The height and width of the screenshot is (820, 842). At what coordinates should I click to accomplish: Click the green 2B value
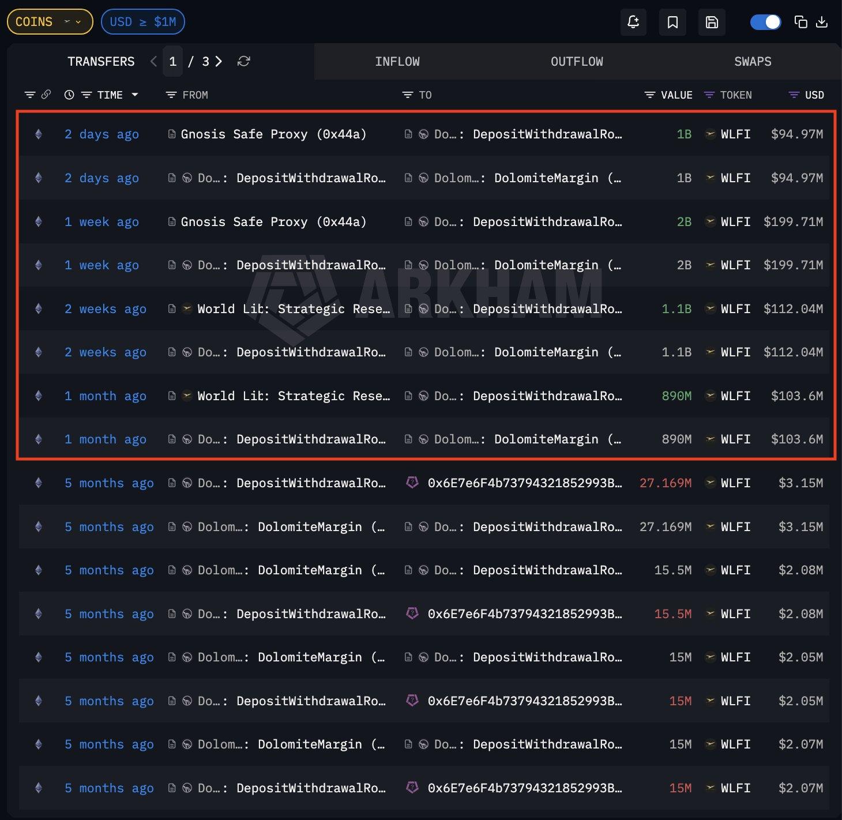tap(684, 222)
